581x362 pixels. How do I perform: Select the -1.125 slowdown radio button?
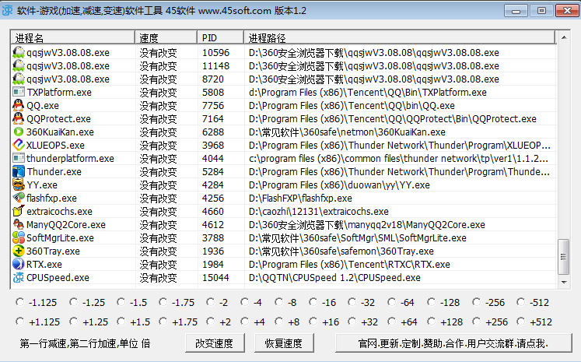(x=19, y=302)
